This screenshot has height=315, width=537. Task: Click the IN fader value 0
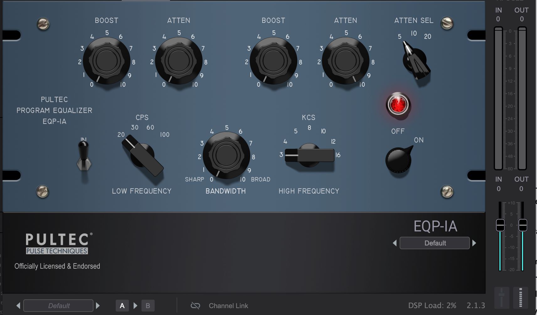498,189
